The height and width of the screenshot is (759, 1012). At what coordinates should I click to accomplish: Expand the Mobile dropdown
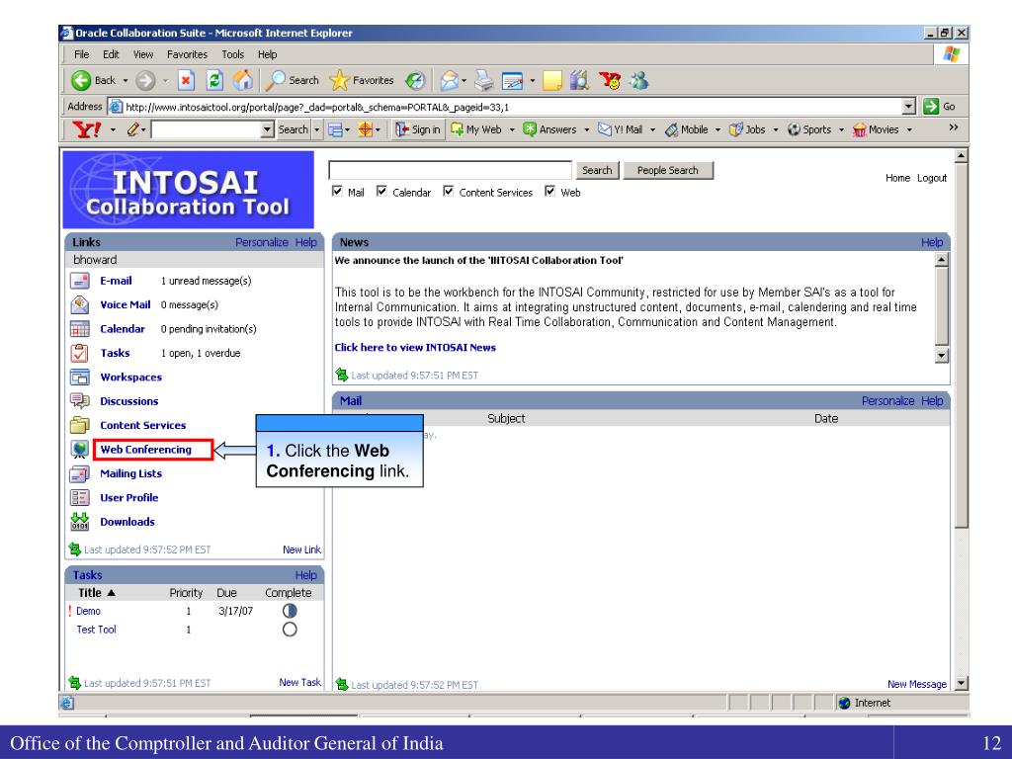click(x=717, y=129)
